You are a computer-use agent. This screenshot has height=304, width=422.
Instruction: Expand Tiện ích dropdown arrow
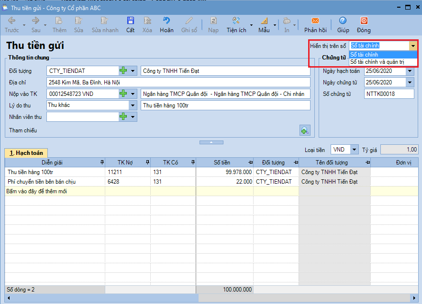click(251, 25)
